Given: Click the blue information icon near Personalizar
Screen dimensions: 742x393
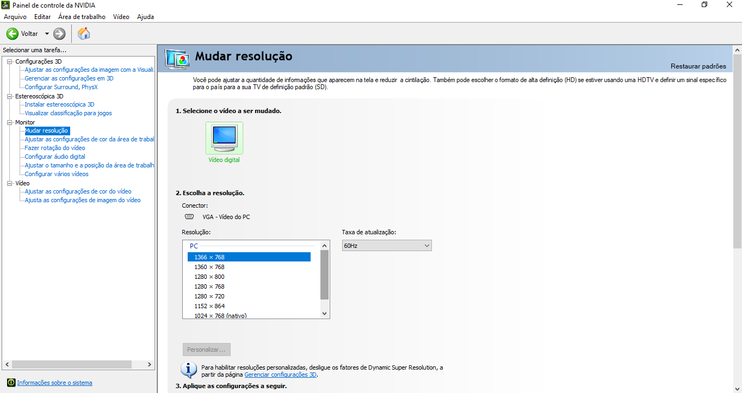Looking at the screenshot, I should tap(188, 370).
